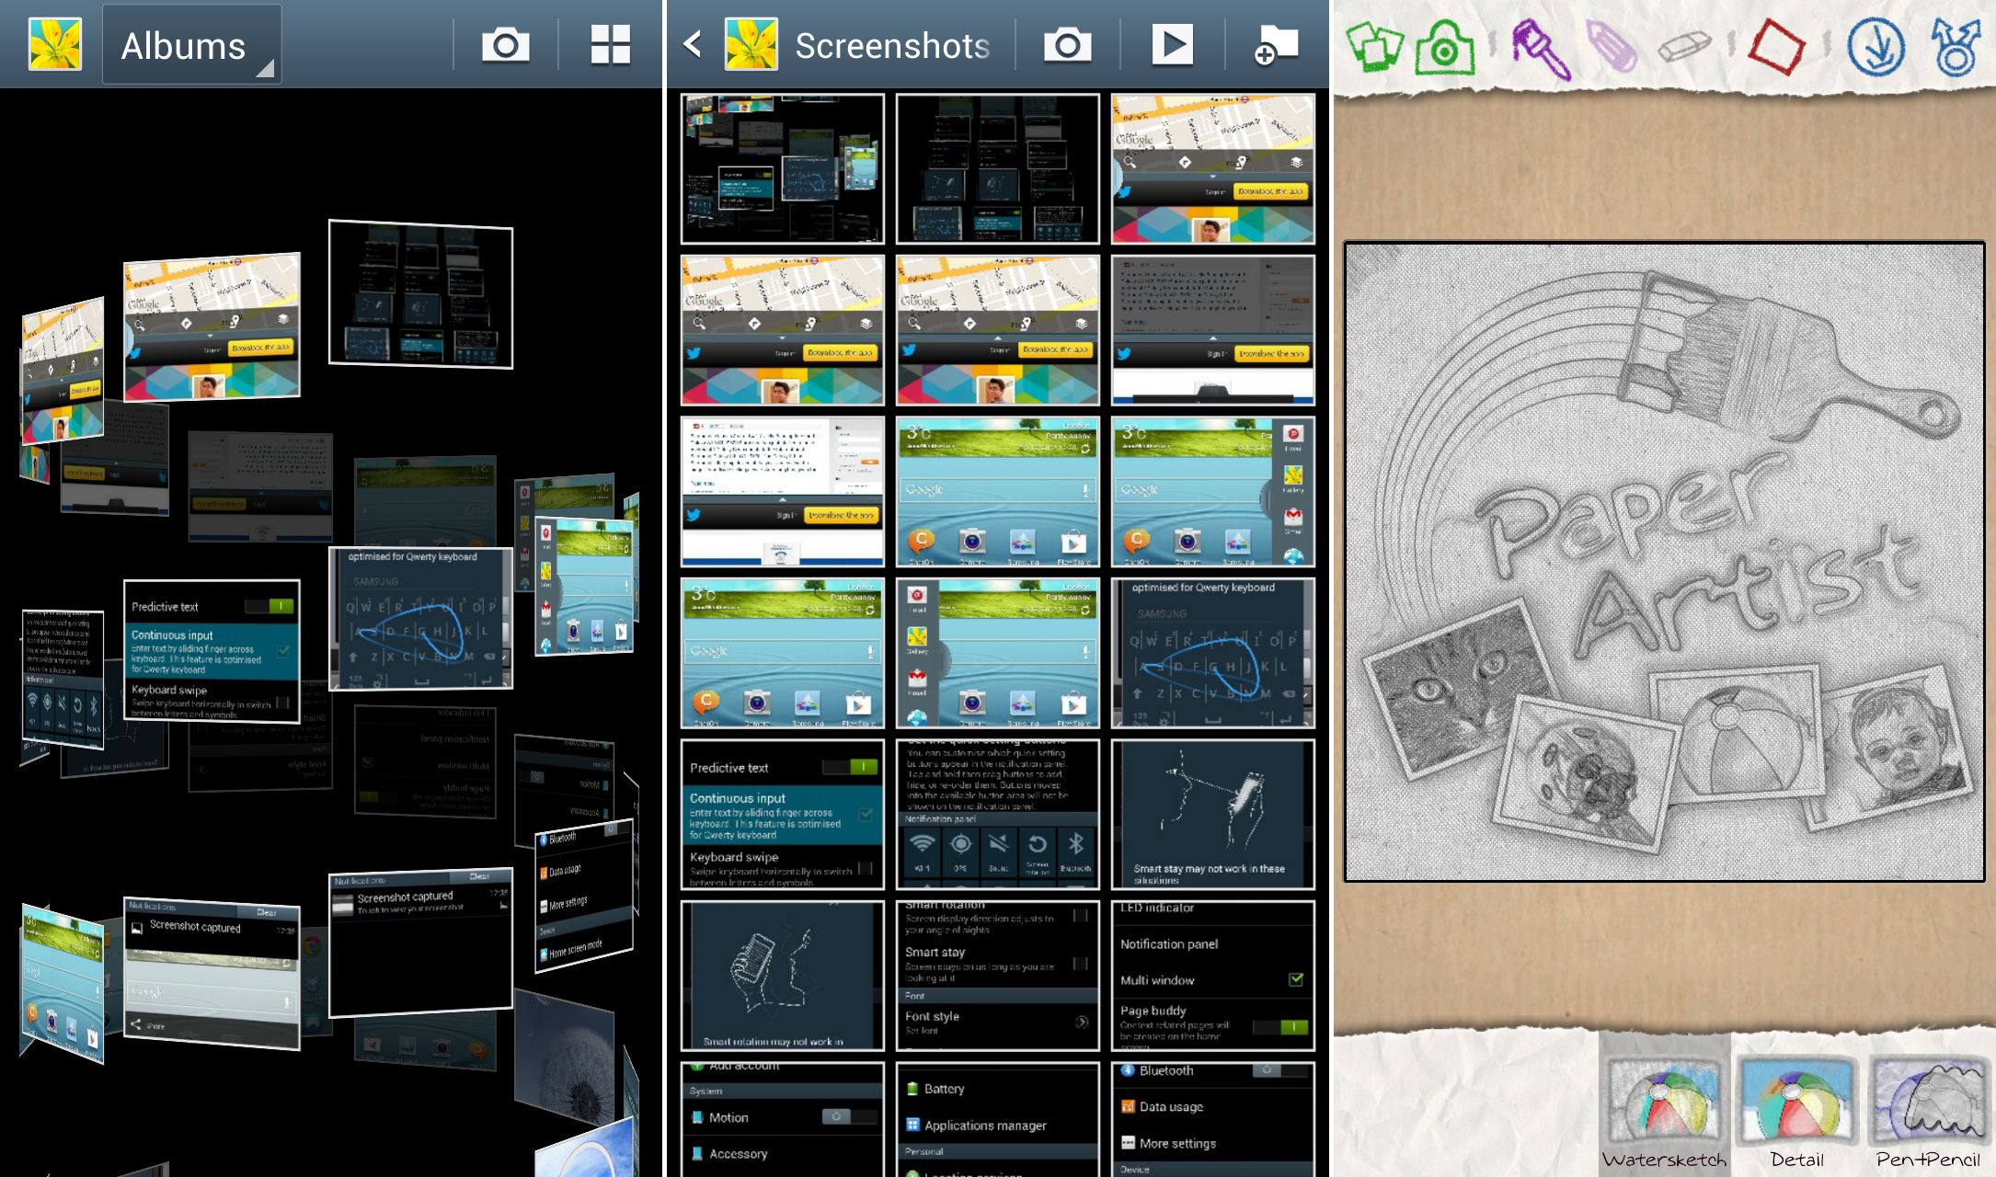Tap the blue save download icon
1996x1177 pixels.
tap(1876, 48)
